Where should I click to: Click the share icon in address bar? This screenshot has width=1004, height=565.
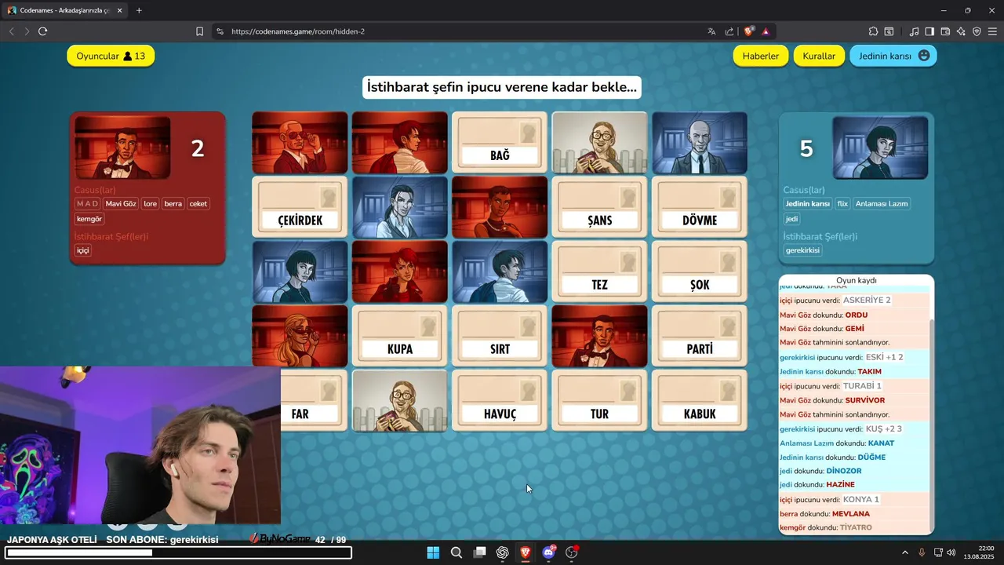(729, 31)
